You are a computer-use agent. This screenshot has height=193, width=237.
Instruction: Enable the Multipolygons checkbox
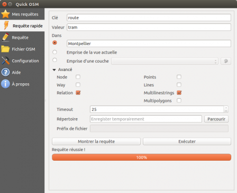click(x=179, y=100)
